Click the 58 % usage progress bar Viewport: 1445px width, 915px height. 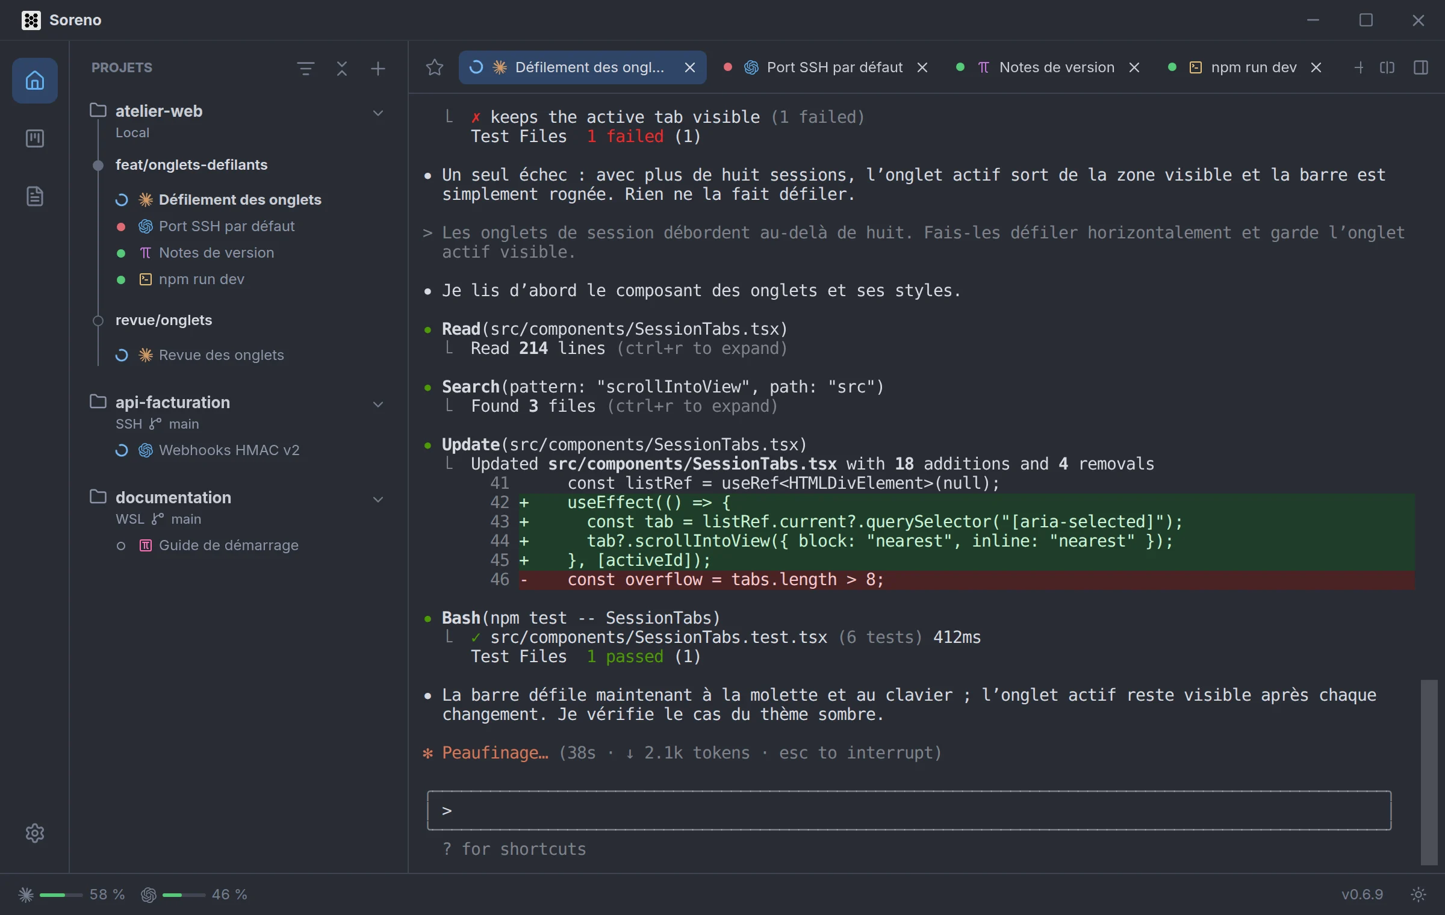[61, 895]
